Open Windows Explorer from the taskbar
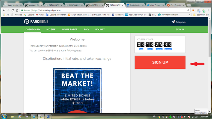This screenshot has height=119, width=212. 13,117
